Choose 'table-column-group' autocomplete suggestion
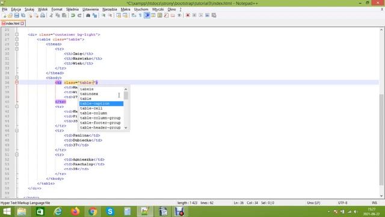 pos(101,118)
